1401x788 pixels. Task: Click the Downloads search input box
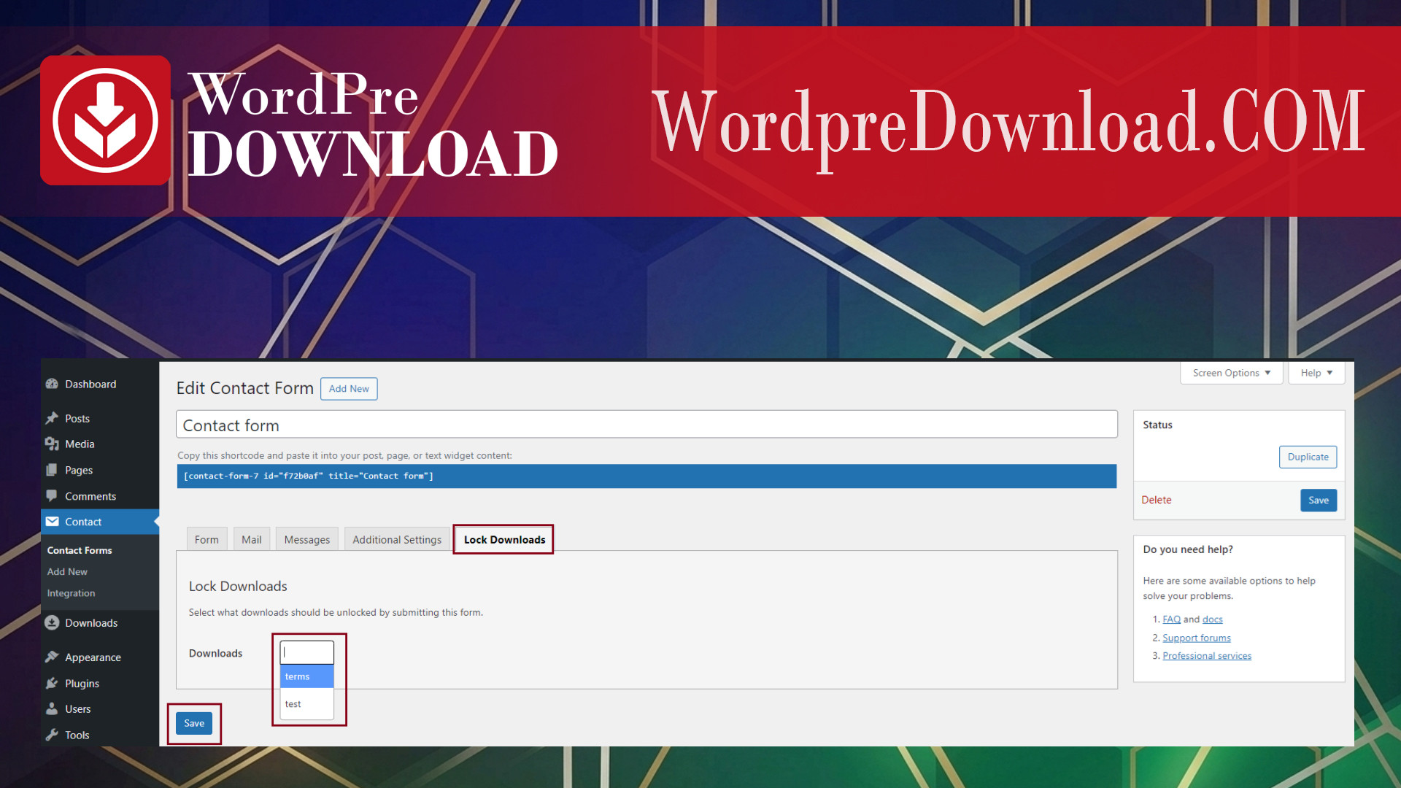coord(307,652)
